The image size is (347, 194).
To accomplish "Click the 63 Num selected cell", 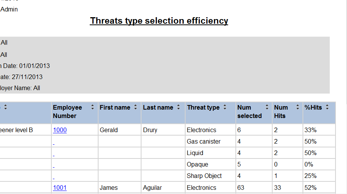I will coord(241,188).
